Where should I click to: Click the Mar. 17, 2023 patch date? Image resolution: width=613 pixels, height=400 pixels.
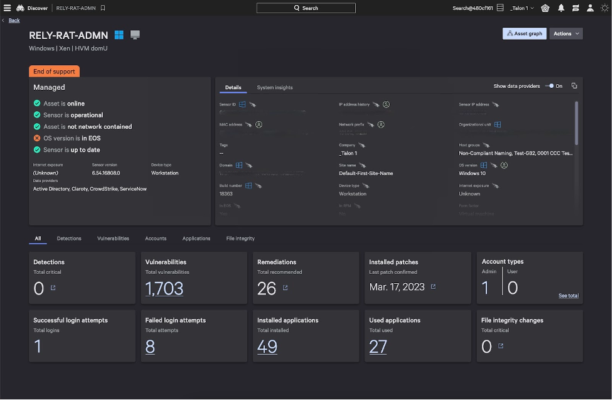point(397,287)
